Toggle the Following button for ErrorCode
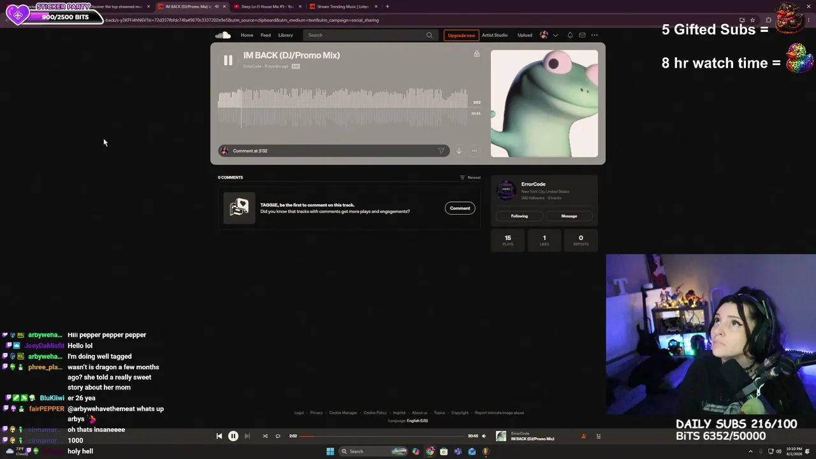Screen dimensions: 816x459 tap(519, 216)
